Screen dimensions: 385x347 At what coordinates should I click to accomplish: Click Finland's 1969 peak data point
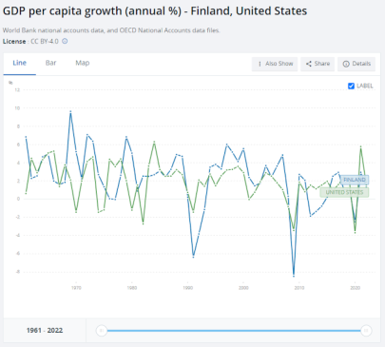pyautogui.click(x=70, y=111)
